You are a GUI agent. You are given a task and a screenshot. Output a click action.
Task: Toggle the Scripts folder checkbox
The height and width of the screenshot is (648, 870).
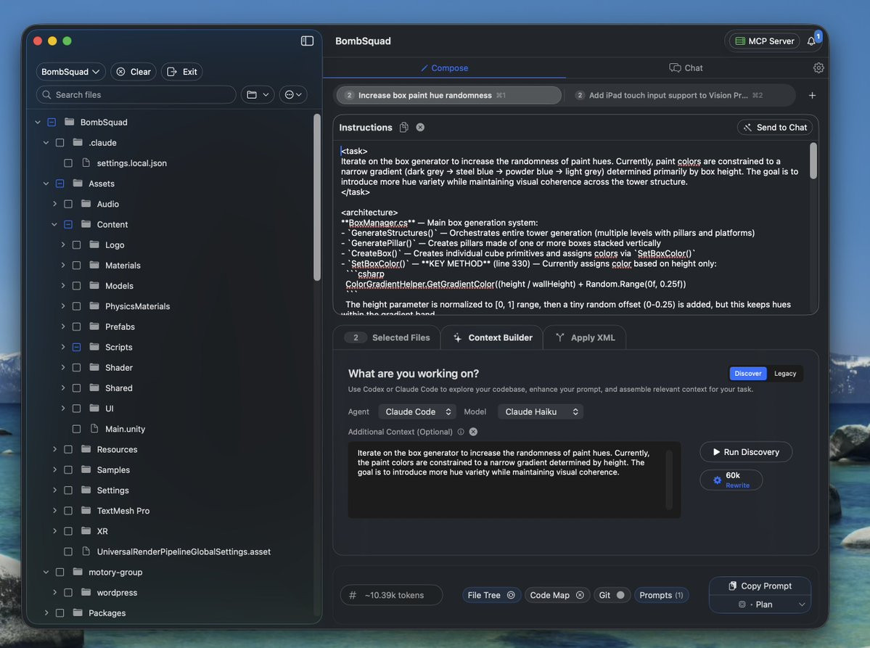[77, 348]
